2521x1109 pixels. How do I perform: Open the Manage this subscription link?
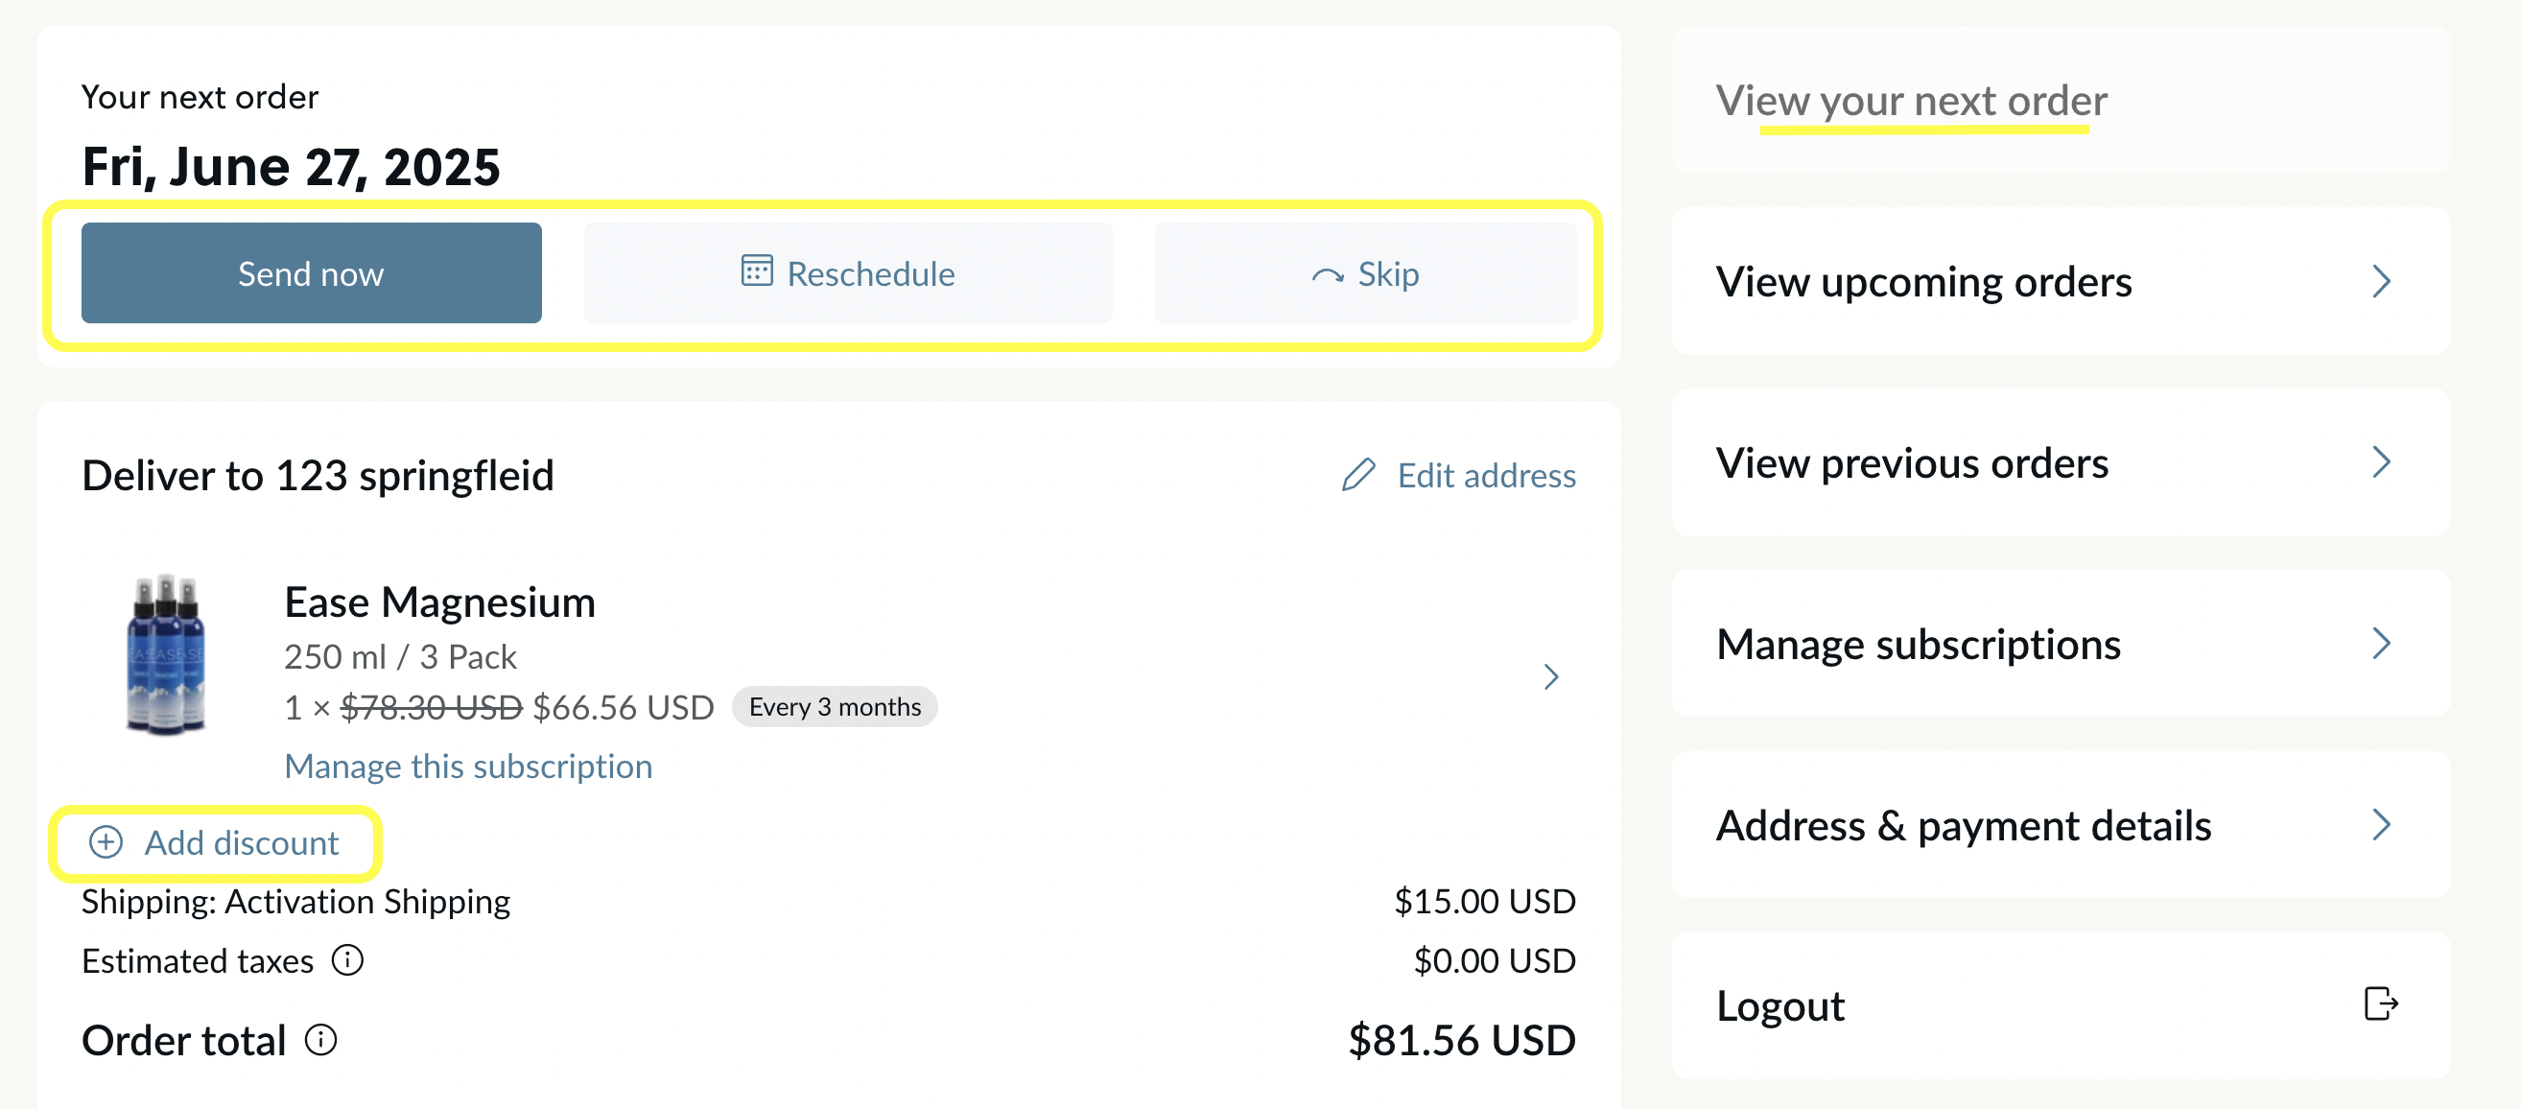click(x=468, y=767)
